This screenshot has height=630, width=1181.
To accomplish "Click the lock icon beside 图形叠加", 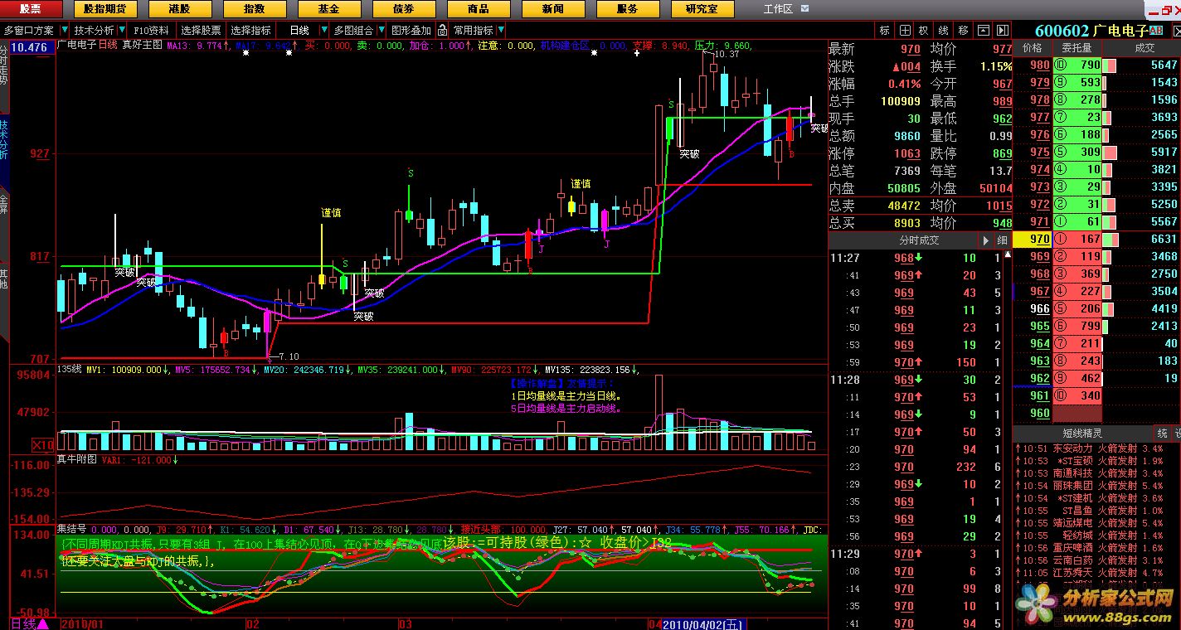I will pos(442,31).
